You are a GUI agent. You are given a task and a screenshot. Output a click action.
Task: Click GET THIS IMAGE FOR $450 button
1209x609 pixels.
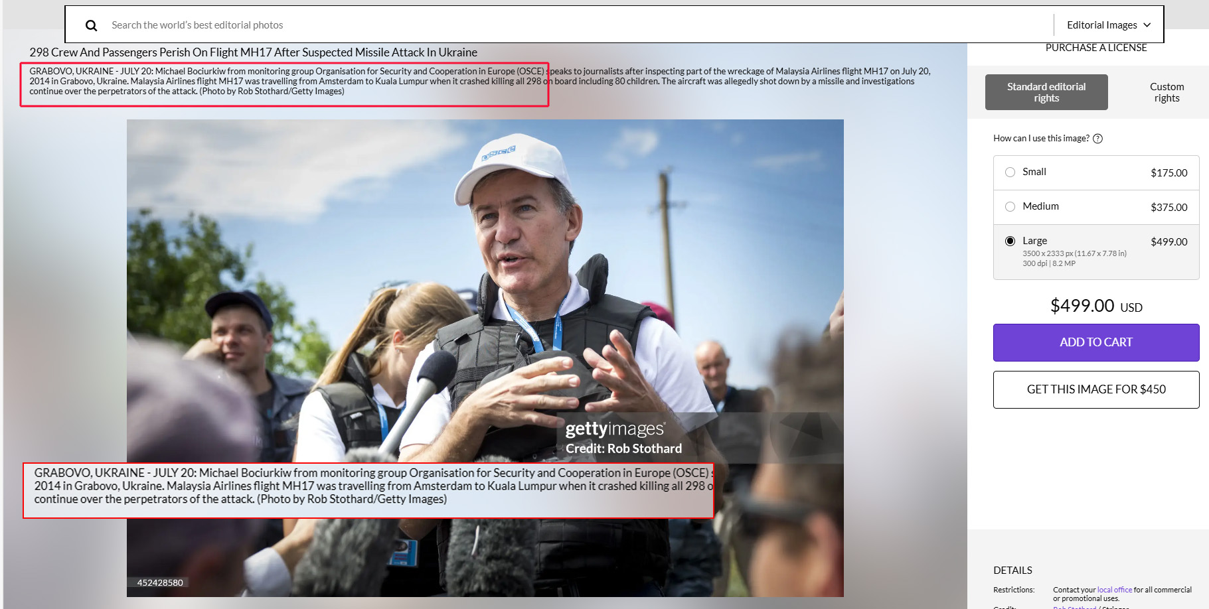point(1096,389)
